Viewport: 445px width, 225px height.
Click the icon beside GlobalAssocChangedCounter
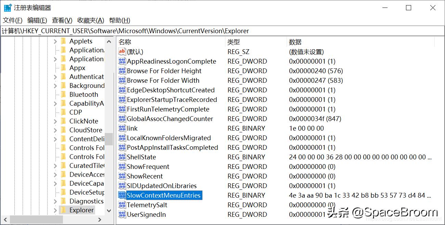122,119
